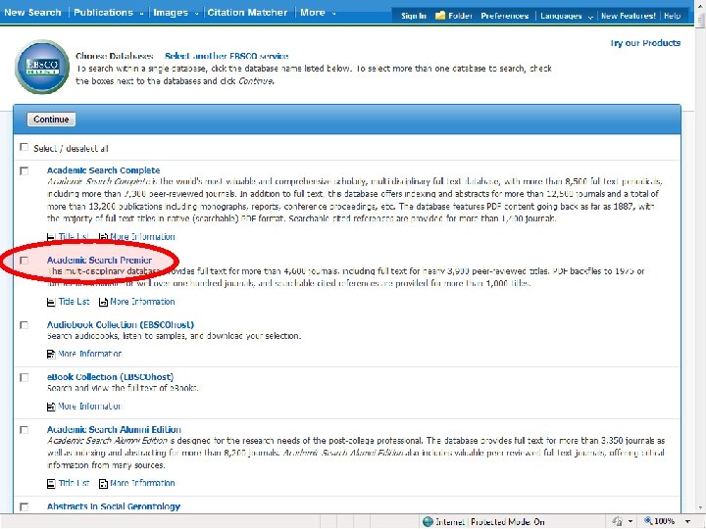Viewport: 706px width, 529px height.
Task: Click Title List text under Academic Search Complete
Action: [x=74, y=237]
